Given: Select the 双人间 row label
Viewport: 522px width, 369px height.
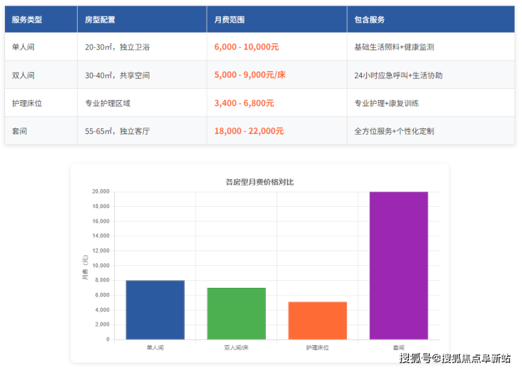Looking at the screenshot, I should [23, 75].
